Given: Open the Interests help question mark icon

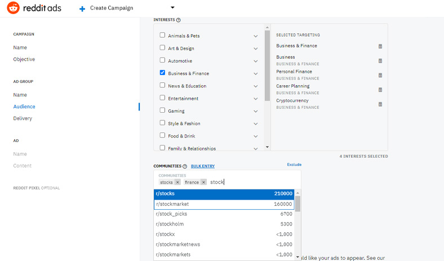Looking at the screenshot, I should pos(179,20).
